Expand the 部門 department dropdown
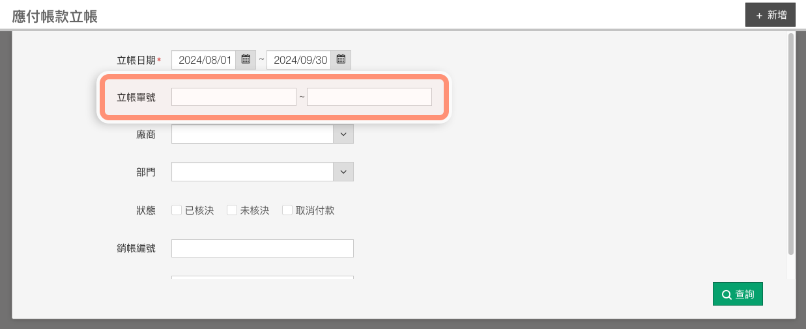The height and width of the screenshot is (329, 806). tap(343, 172)
